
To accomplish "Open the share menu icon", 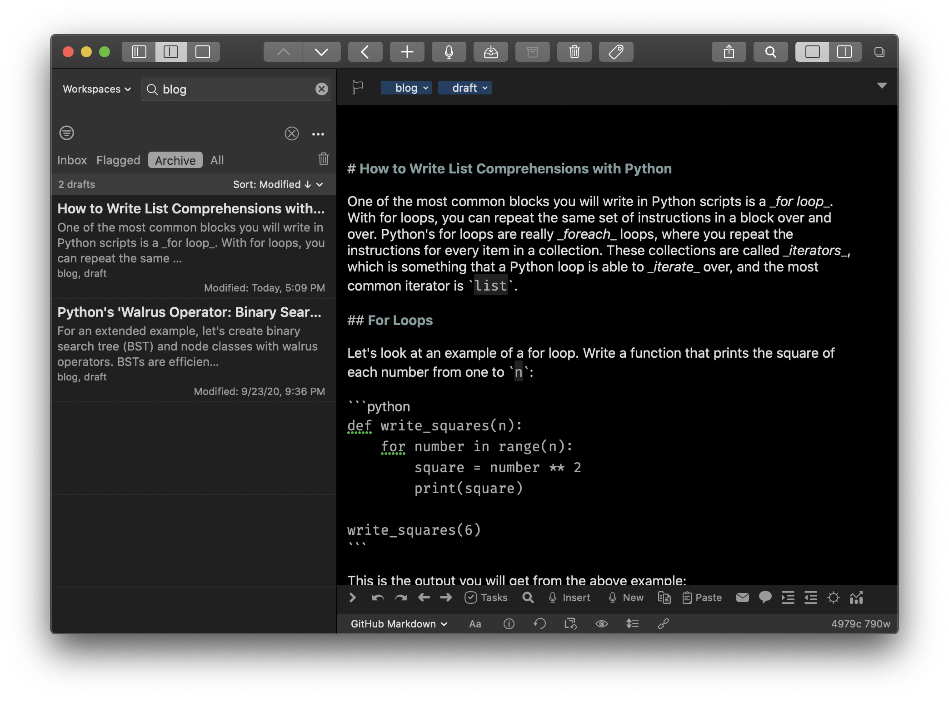I will [729, 52].
